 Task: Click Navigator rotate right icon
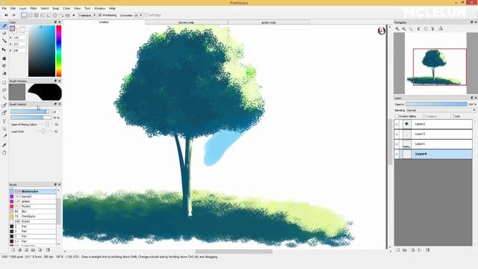tap(432, 28)
